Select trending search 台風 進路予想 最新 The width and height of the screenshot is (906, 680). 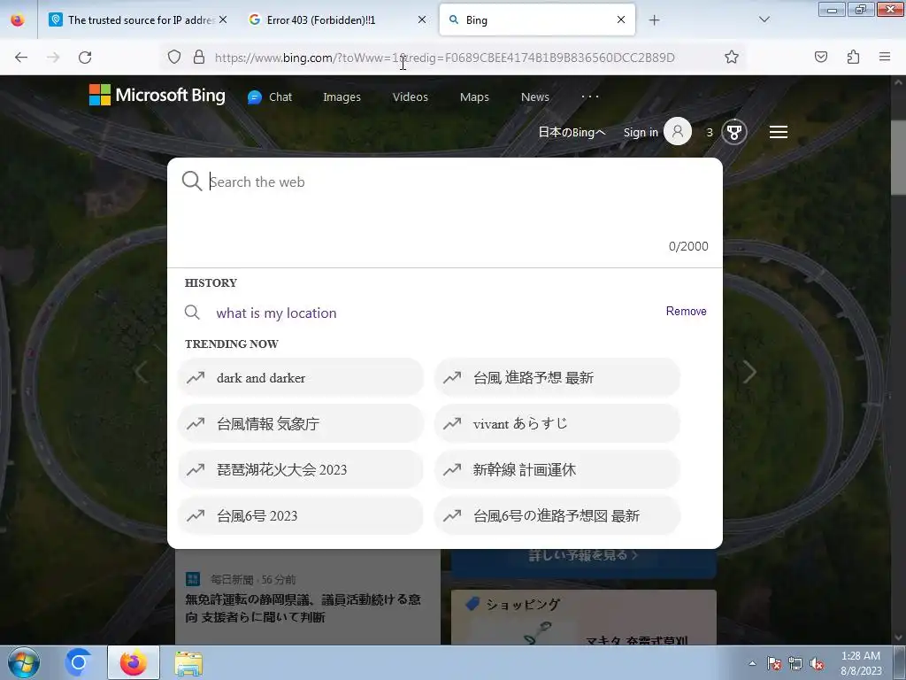557,377
